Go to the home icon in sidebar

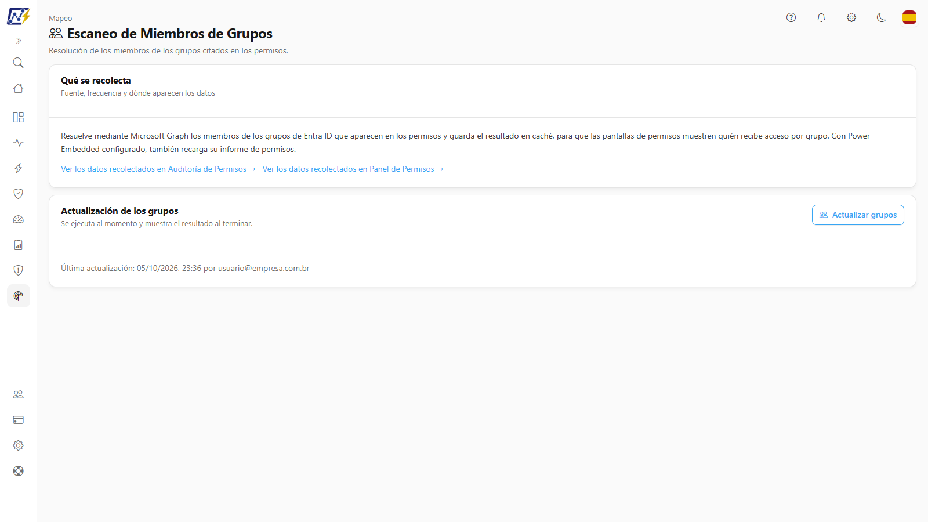coord(19,88)
